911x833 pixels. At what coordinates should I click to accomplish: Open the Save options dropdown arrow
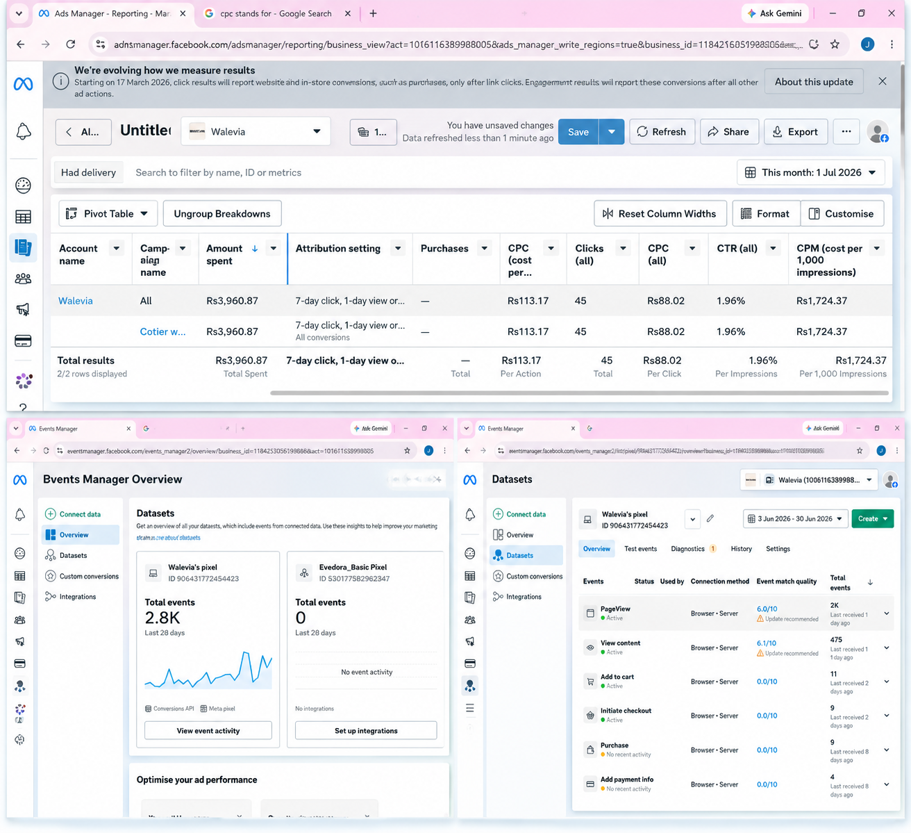(x=611, y=131)
